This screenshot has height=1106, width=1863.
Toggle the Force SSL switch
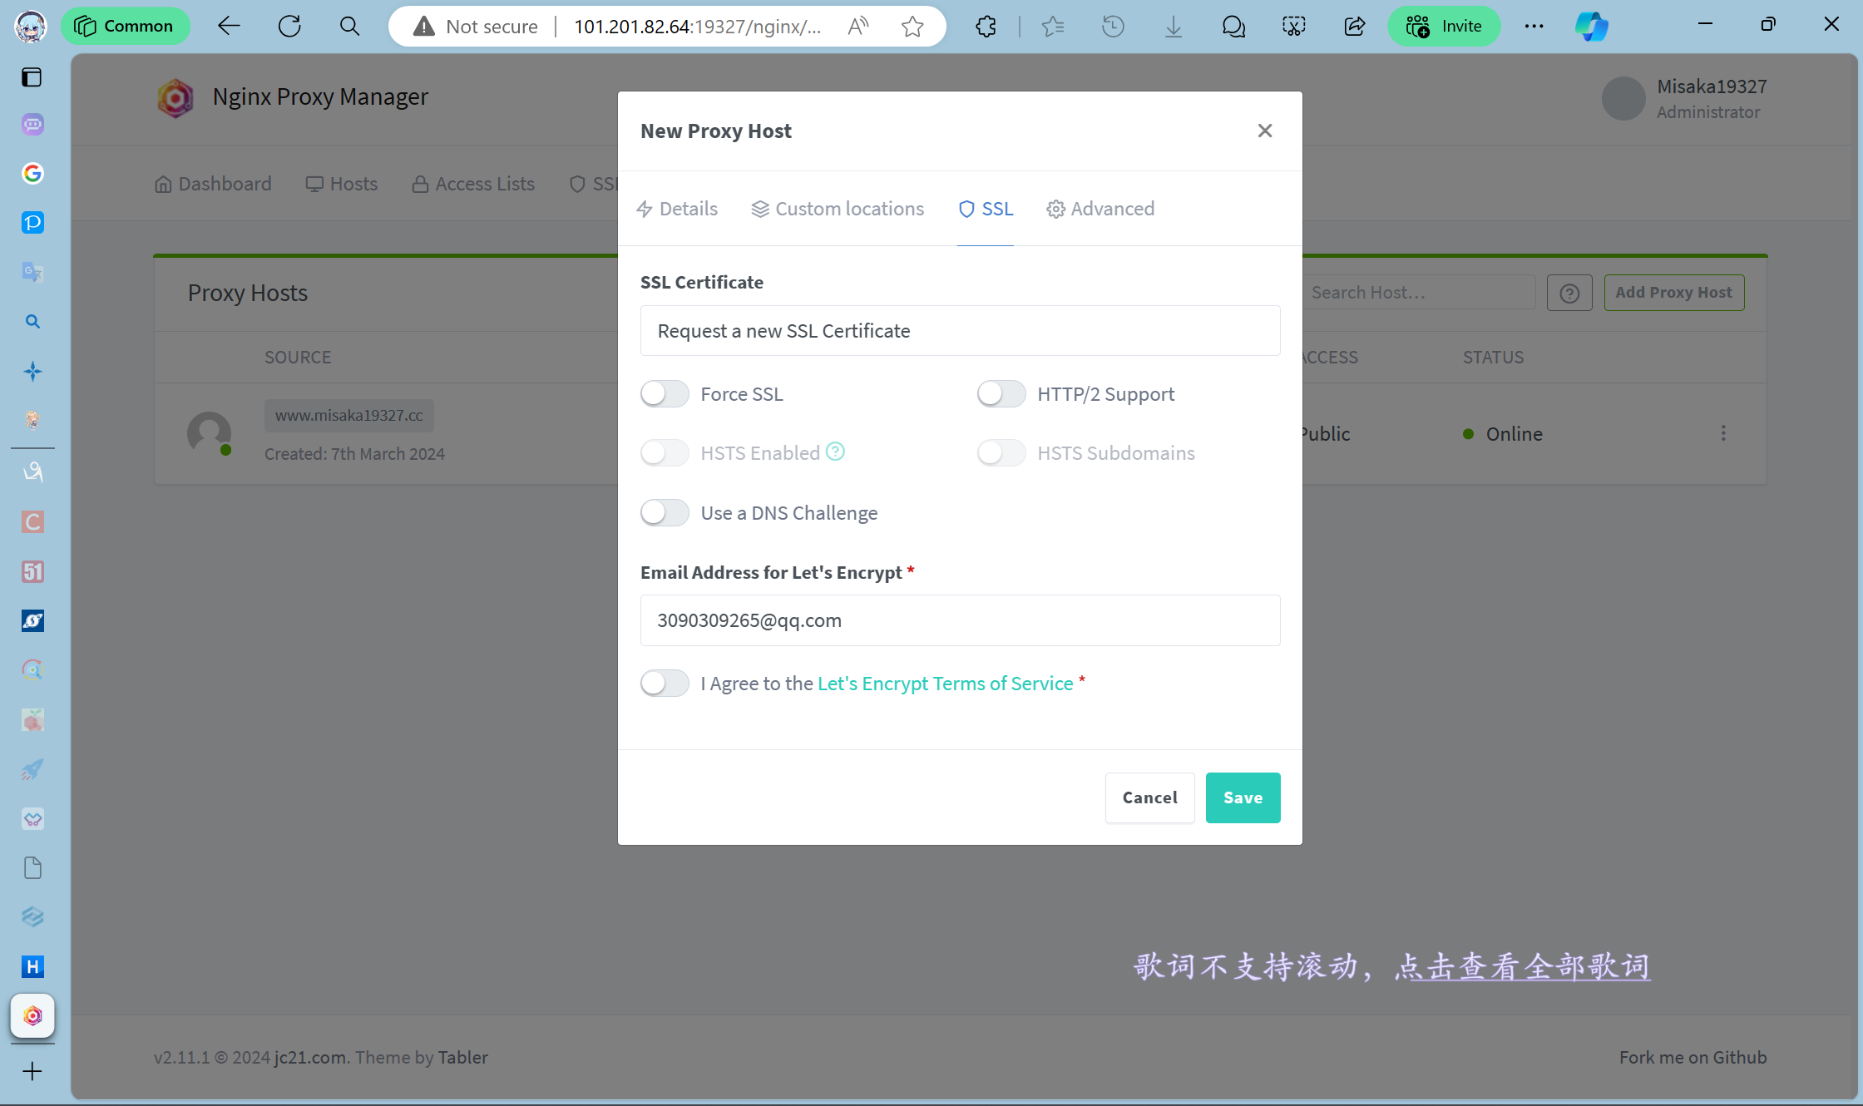665,393
